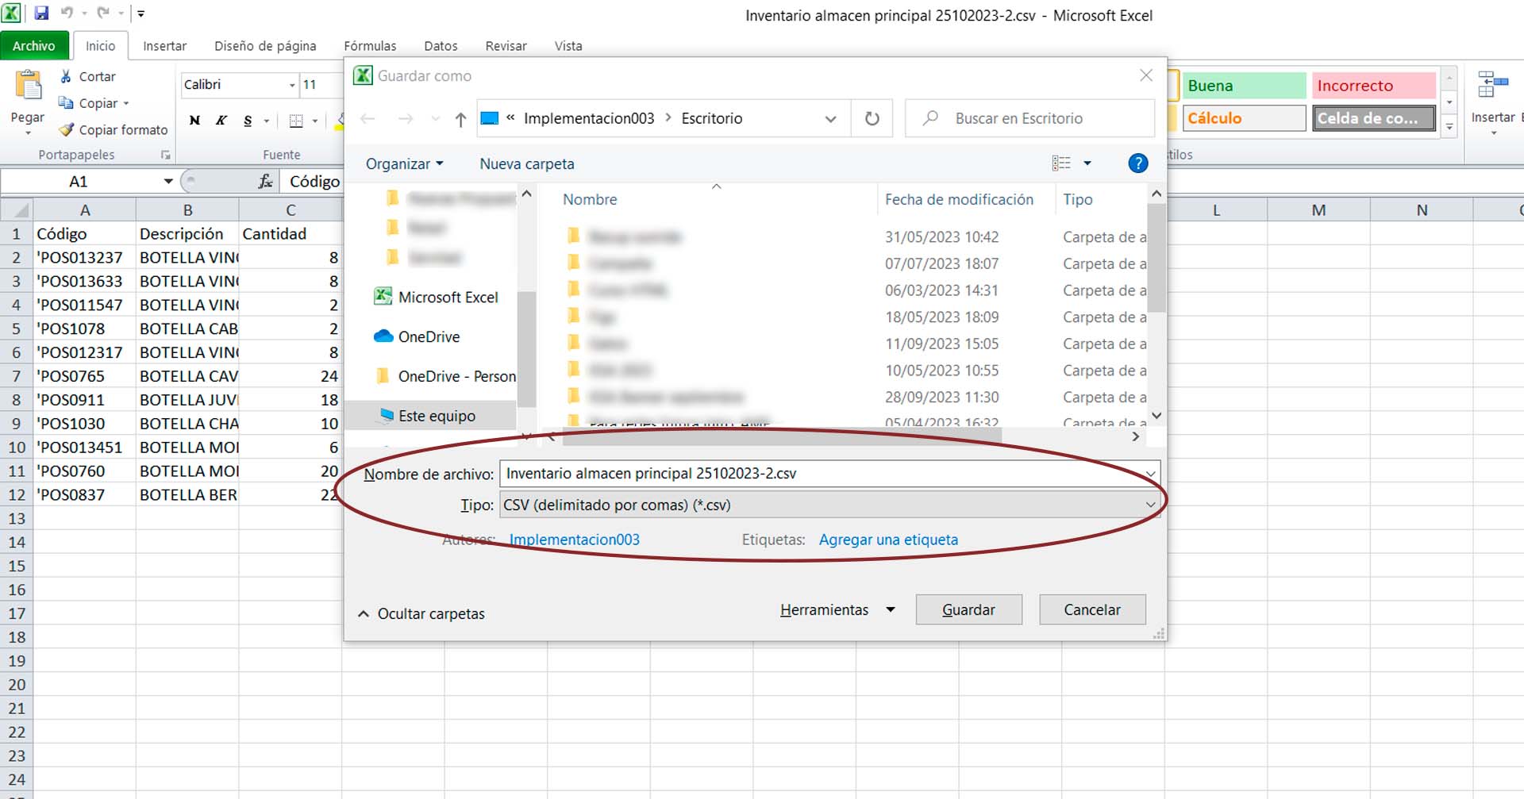Toggle italic (K) formatting
This screenshot has height=799, width=1524.
[x=221, y=121]
